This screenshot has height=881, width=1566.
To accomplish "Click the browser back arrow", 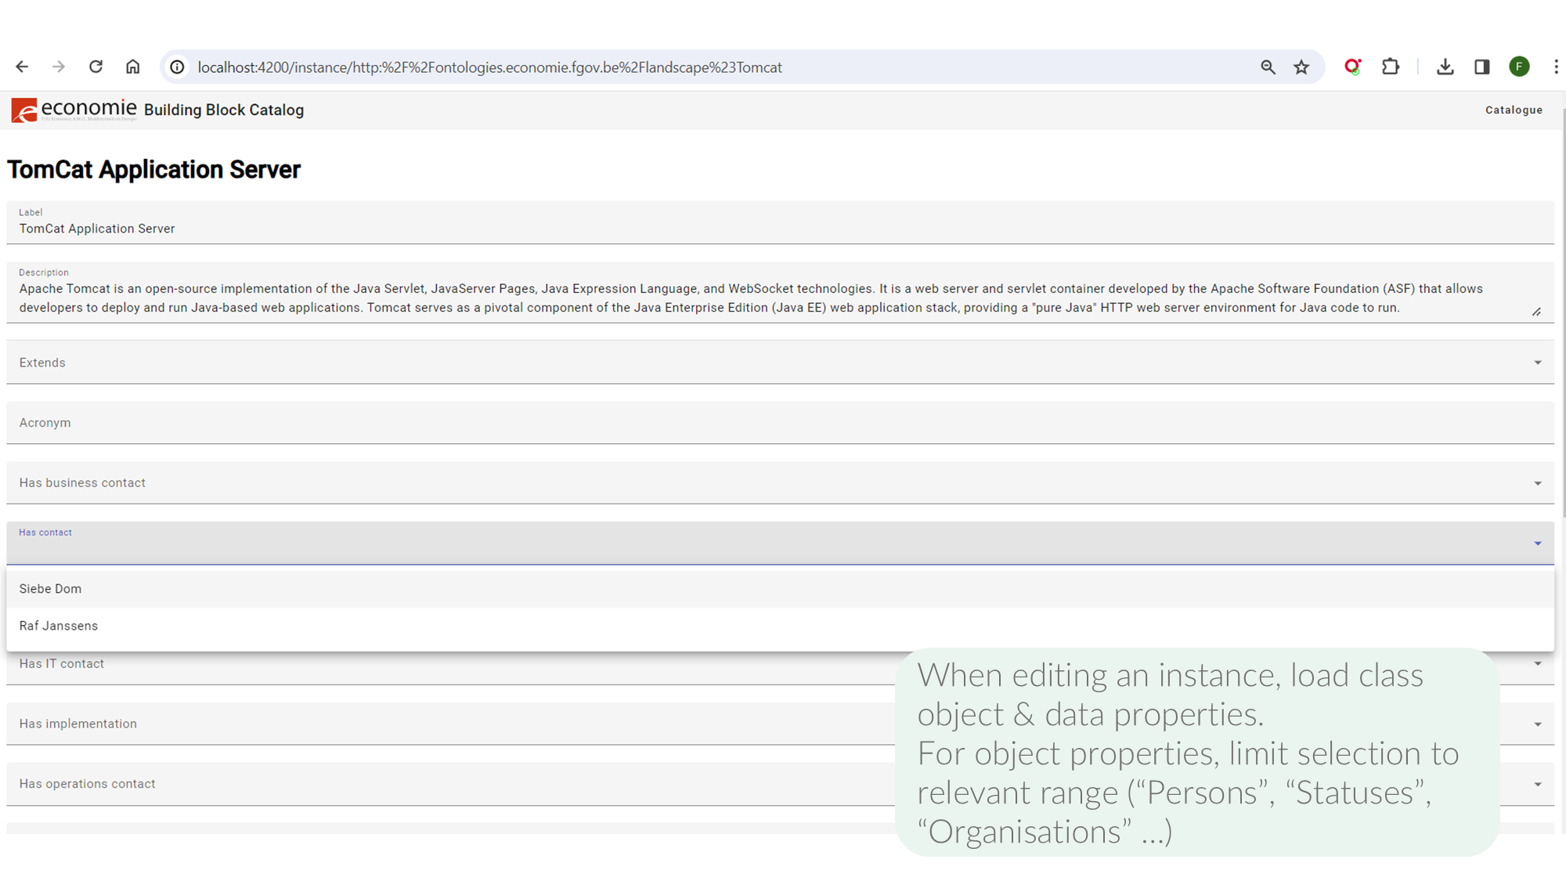I will coord(22,67).
